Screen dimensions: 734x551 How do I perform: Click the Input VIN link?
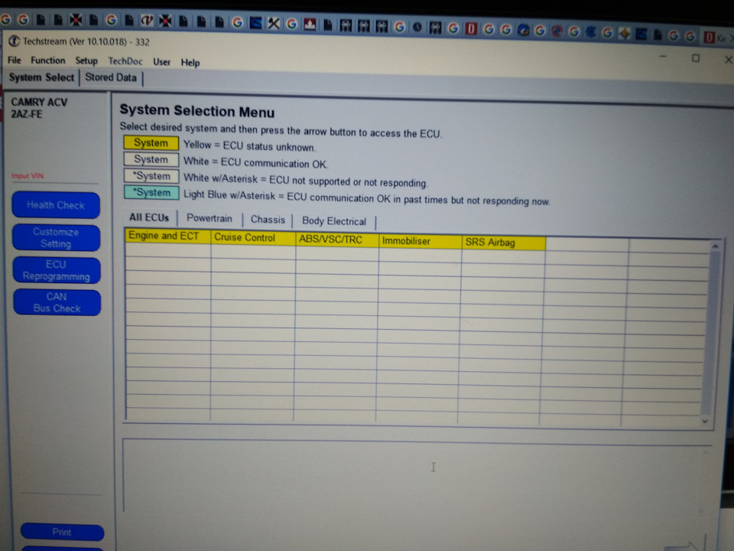click(28, 176)
